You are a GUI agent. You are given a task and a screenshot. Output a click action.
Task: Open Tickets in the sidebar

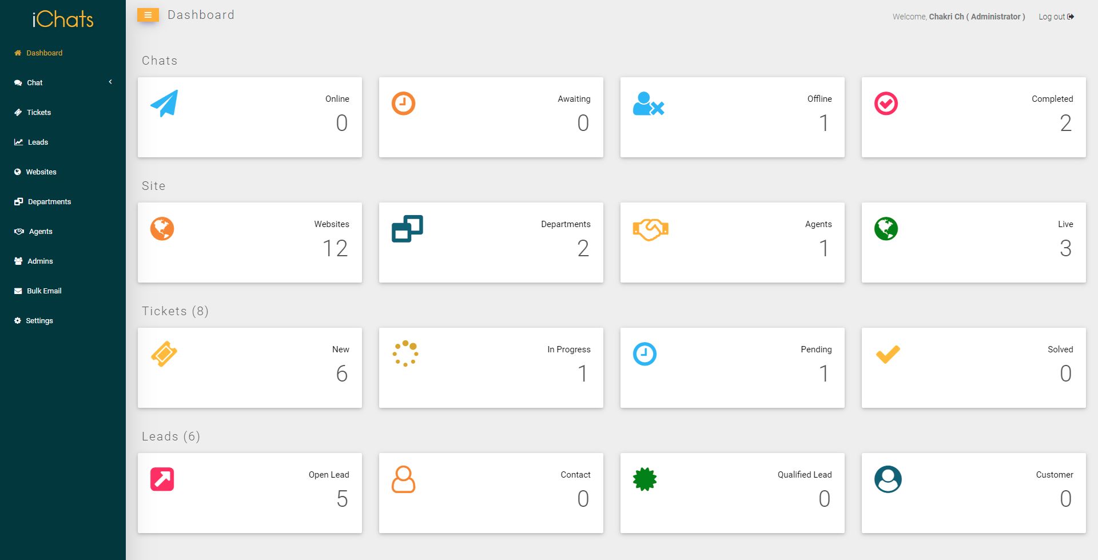pyautogui.click(x=38, y=113)
